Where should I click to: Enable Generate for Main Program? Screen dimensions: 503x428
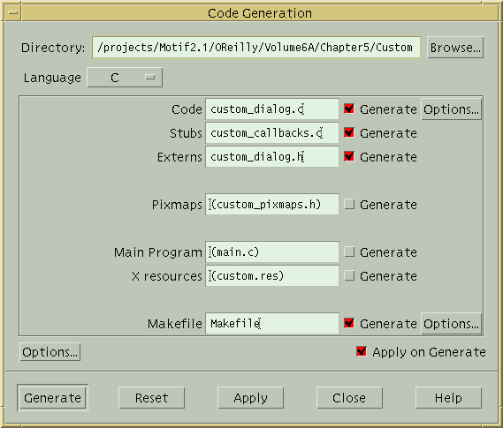pos(349,252)
